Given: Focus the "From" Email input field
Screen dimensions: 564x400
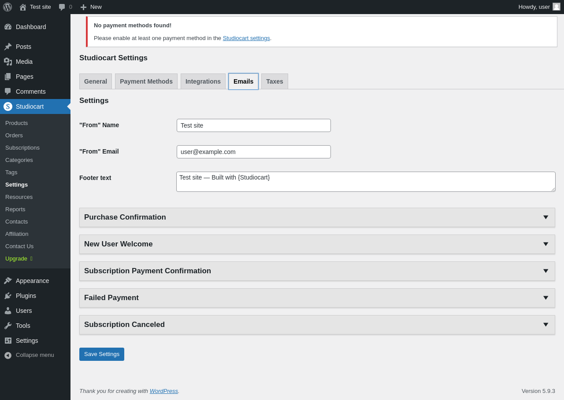Looking at the screenshot, I should coord(254,152).
